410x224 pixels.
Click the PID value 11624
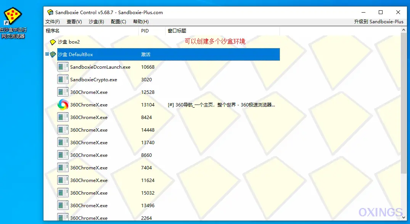148,180
